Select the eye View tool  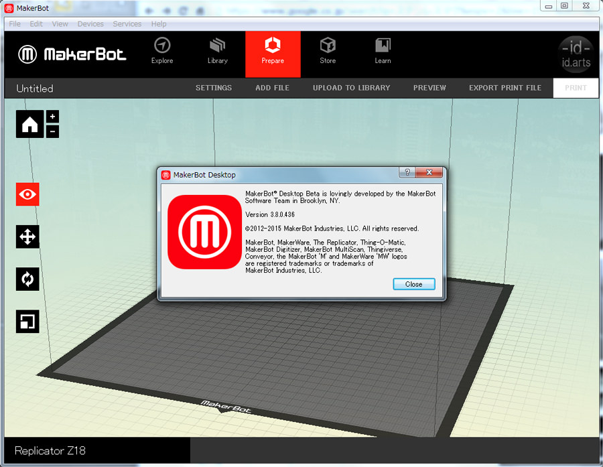27,194
